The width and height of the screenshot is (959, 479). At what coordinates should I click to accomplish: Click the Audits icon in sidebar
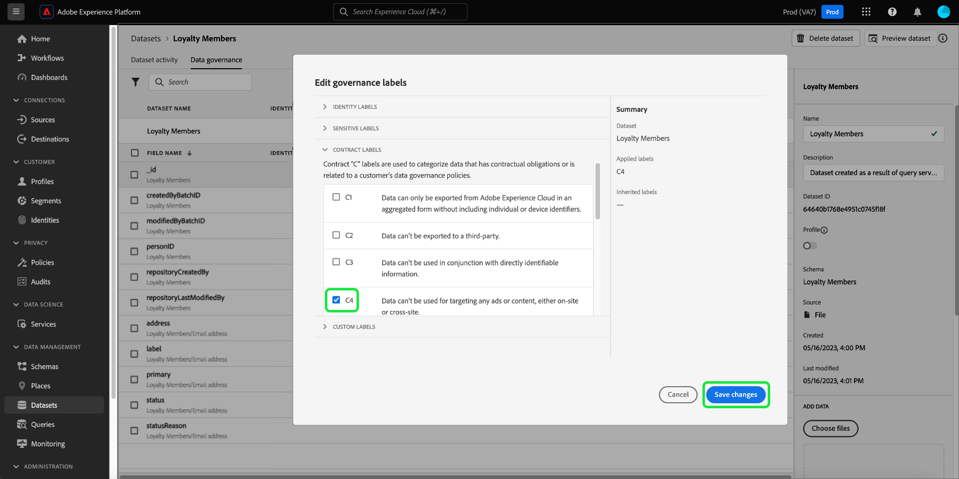click(22, 282)
